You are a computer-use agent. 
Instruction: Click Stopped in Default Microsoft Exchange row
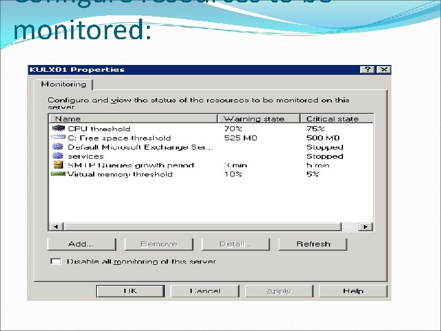point(325,147)
